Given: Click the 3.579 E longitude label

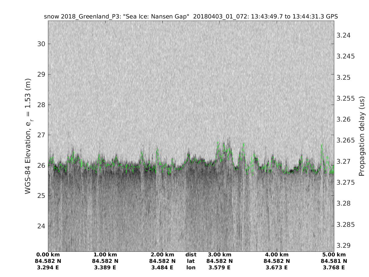Looking at the screenshot, I should 220,267.
